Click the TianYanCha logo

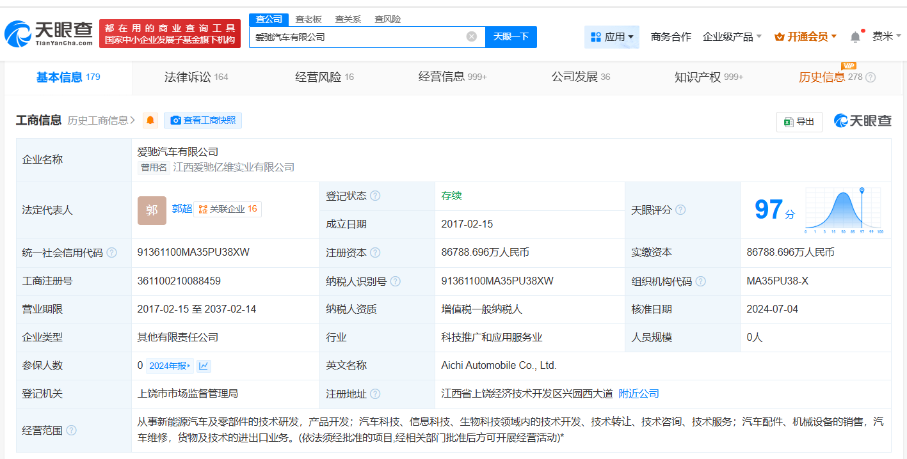click(48, 34)
